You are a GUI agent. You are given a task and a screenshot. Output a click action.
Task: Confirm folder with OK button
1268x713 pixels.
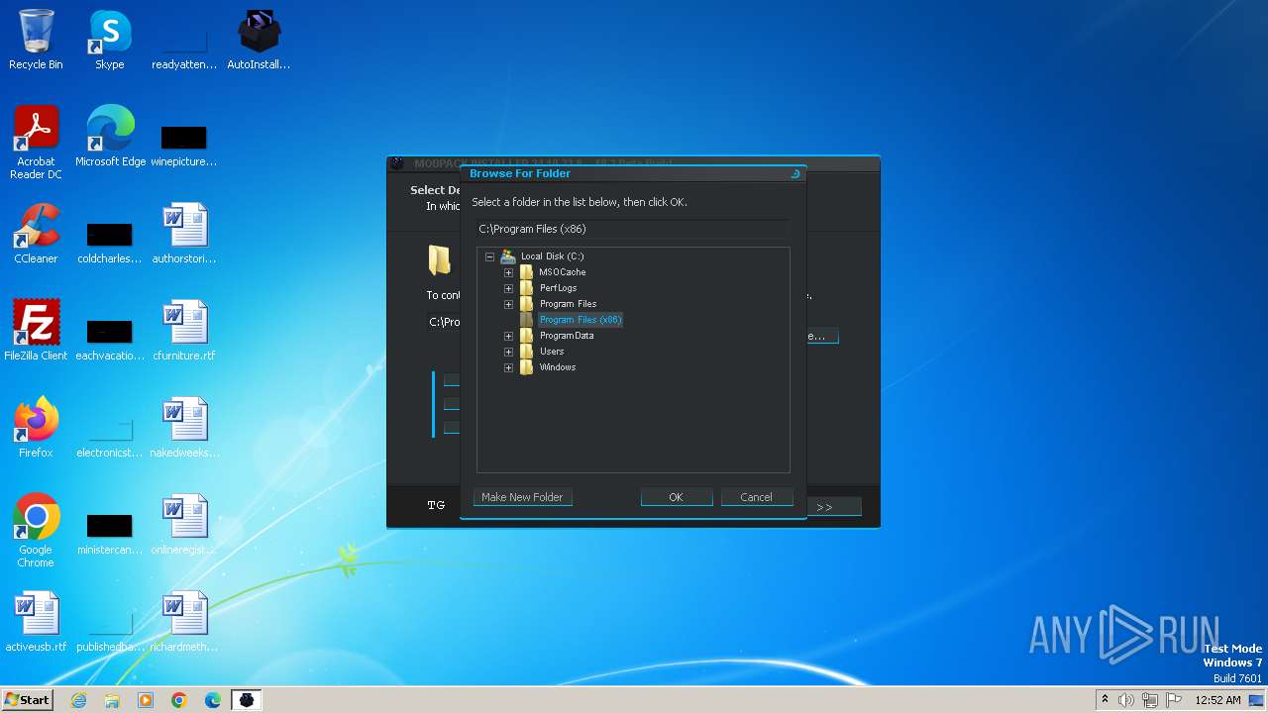pos(676,497)
